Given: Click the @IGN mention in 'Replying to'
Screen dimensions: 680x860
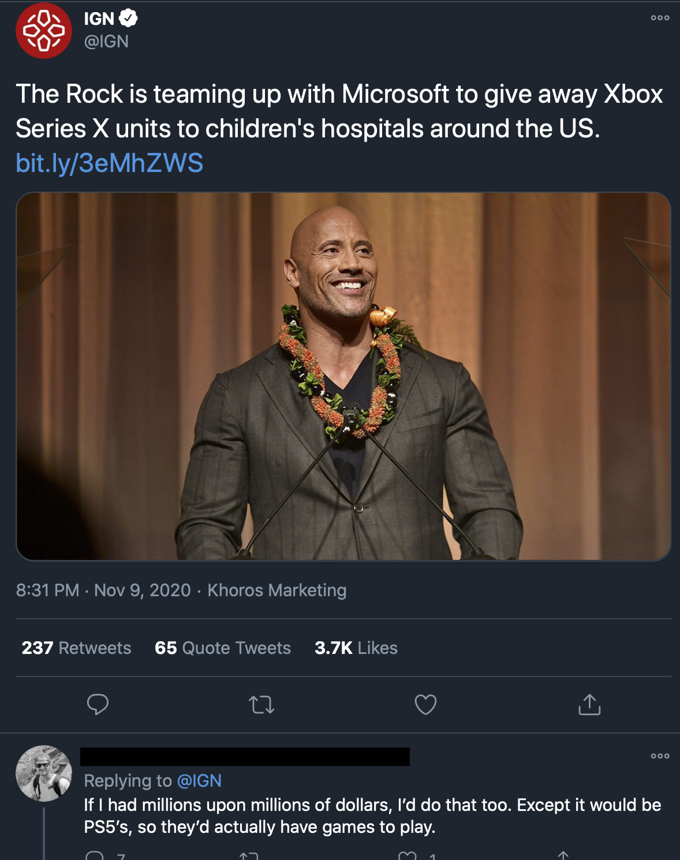Looking at the screenshot, I should [197, 781].
